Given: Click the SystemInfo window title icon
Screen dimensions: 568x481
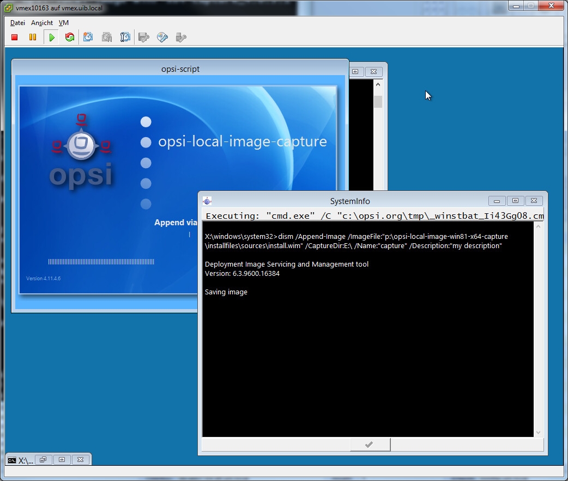Looking at the screenshot, I should click(x=207, y=201).
